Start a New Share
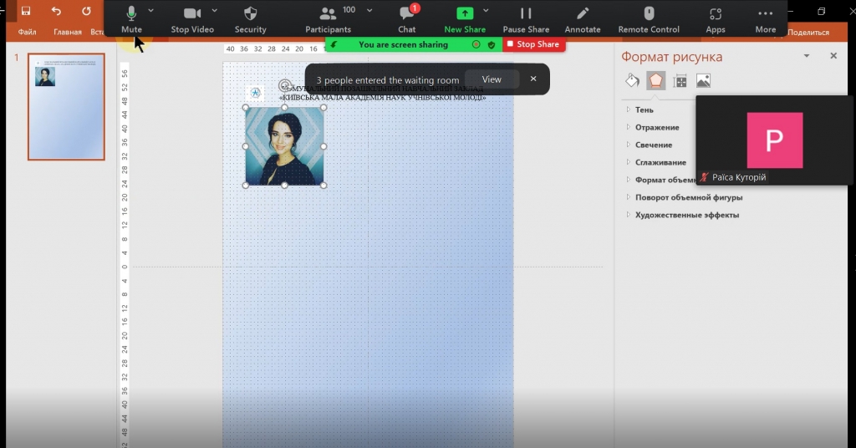856x448 pixels. pyautogui.click(x=465, y=20)
